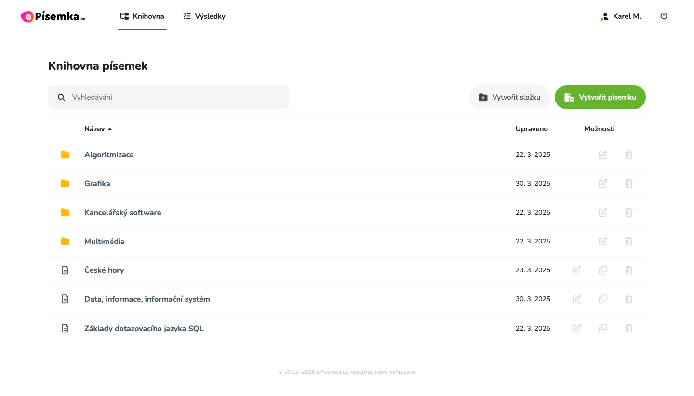Click the power logout icon
Viewport: 694px width, 396px height.
[664, 16]
